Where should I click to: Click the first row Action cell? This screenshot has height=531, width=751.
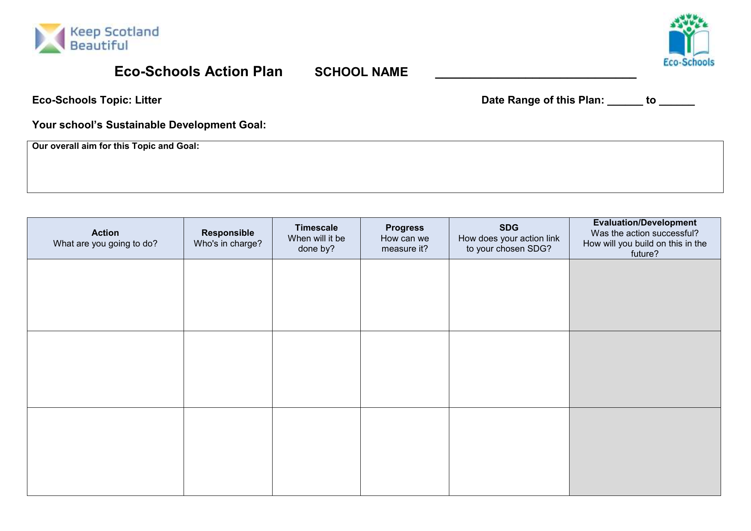point(105,295)
